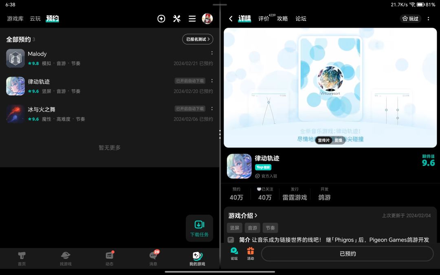Open the 冰与火之舞 title text
This screenshot has height=275, width=440.
42,110
